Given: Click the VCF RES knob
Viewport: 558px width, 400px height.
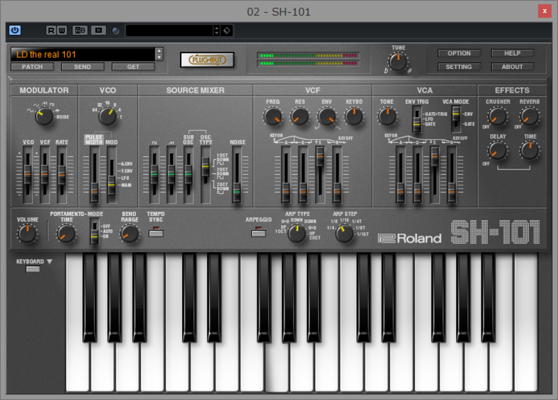Looking at the screenshot, I should pos(300,116).
